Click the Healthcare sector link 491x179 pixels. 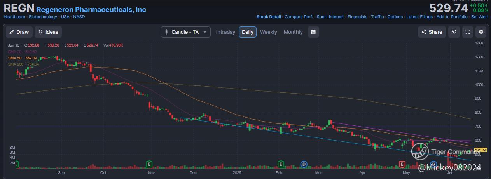tap(14, 17)
